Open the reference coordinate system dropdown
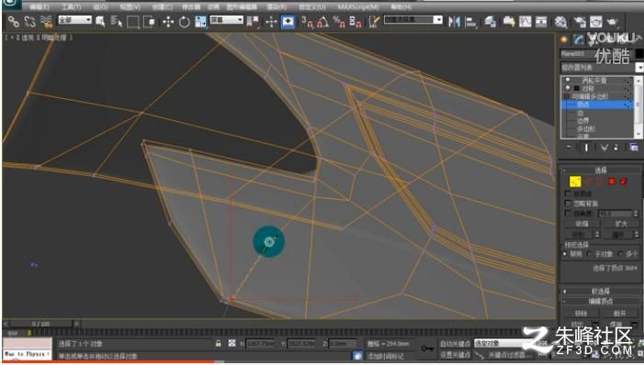The image size is (644, 365). click(226, 19)
